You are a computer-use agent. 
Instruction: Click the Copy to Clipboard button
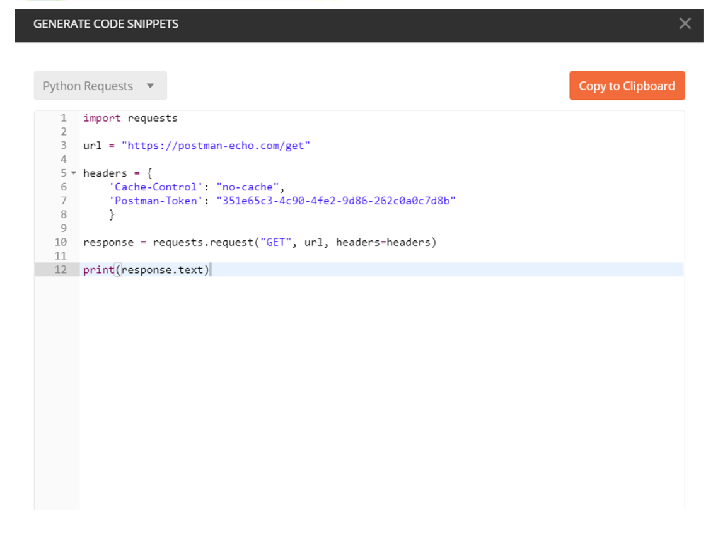tap(627, 86)
